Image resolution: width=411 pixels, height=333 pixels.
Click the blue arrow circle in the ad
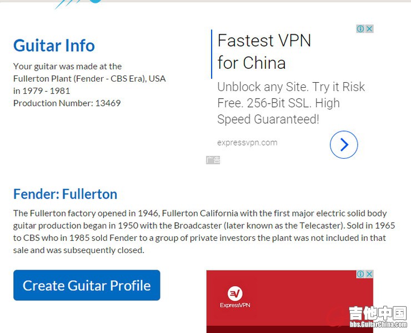(344, 145)
